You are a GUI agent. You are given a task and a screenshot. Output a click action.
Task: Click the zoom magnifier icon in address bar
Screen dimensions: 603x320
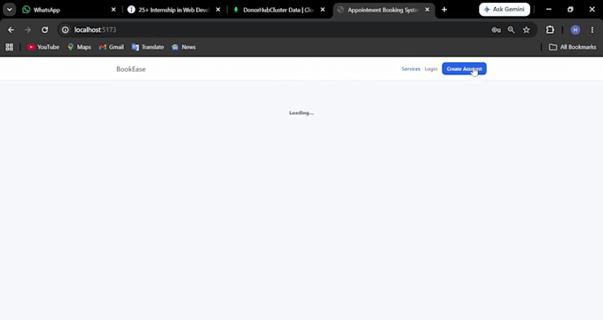point(511,29)
